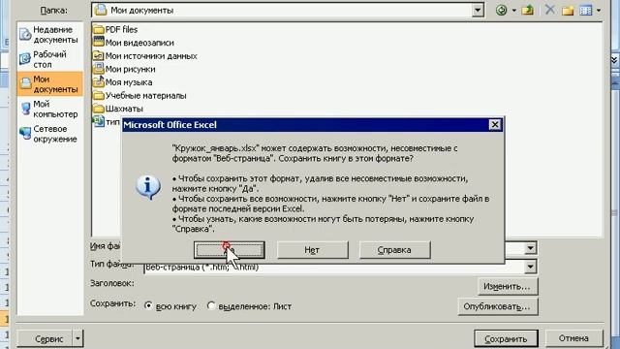Open the 'Мои видеозаписи' folder
The height and width of the screenshot is (349, 620).
click(134, 43)
